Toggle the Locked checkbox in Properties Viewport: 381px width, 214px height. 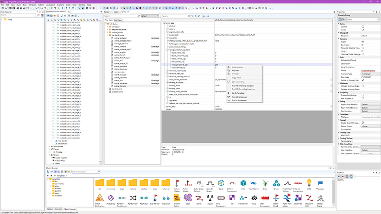[363, 26]
